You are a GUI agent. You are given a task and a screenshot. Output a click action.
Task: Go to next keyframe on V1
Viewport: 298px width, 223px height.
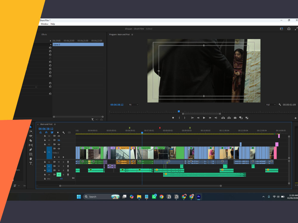(63, 157)
